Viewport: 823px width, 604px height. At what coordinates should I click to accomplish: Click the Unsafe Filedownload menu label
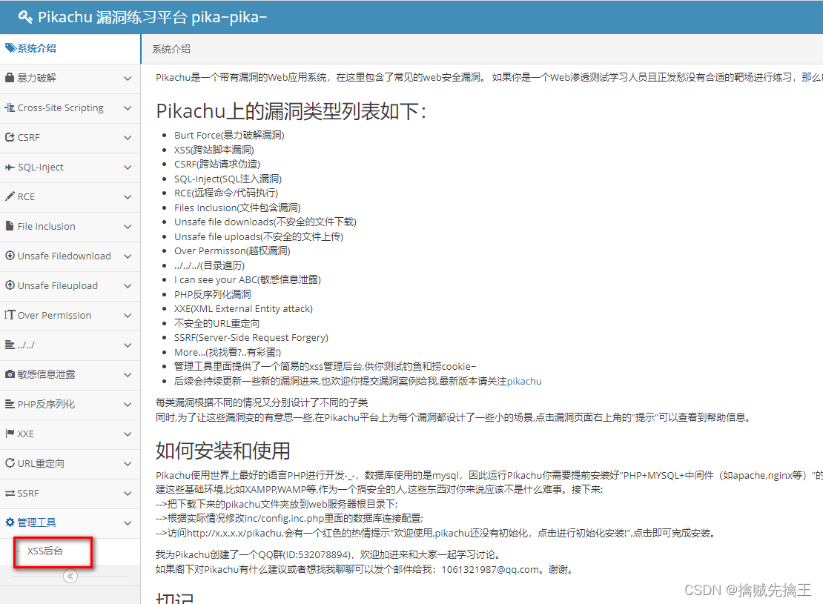coord(64,256)
